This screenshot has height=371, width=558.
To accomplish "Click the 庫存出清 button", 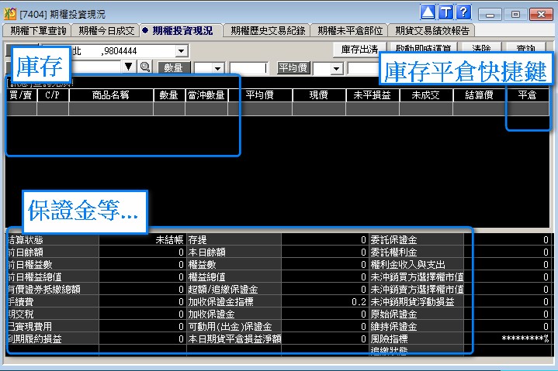I will click(360, 50).
